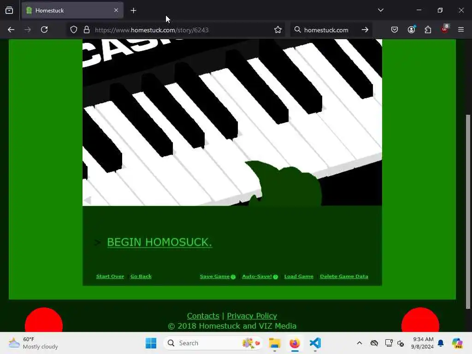Click the page vertical scrollbar thumb
The image size is (472, 354).
click(468, 212)
